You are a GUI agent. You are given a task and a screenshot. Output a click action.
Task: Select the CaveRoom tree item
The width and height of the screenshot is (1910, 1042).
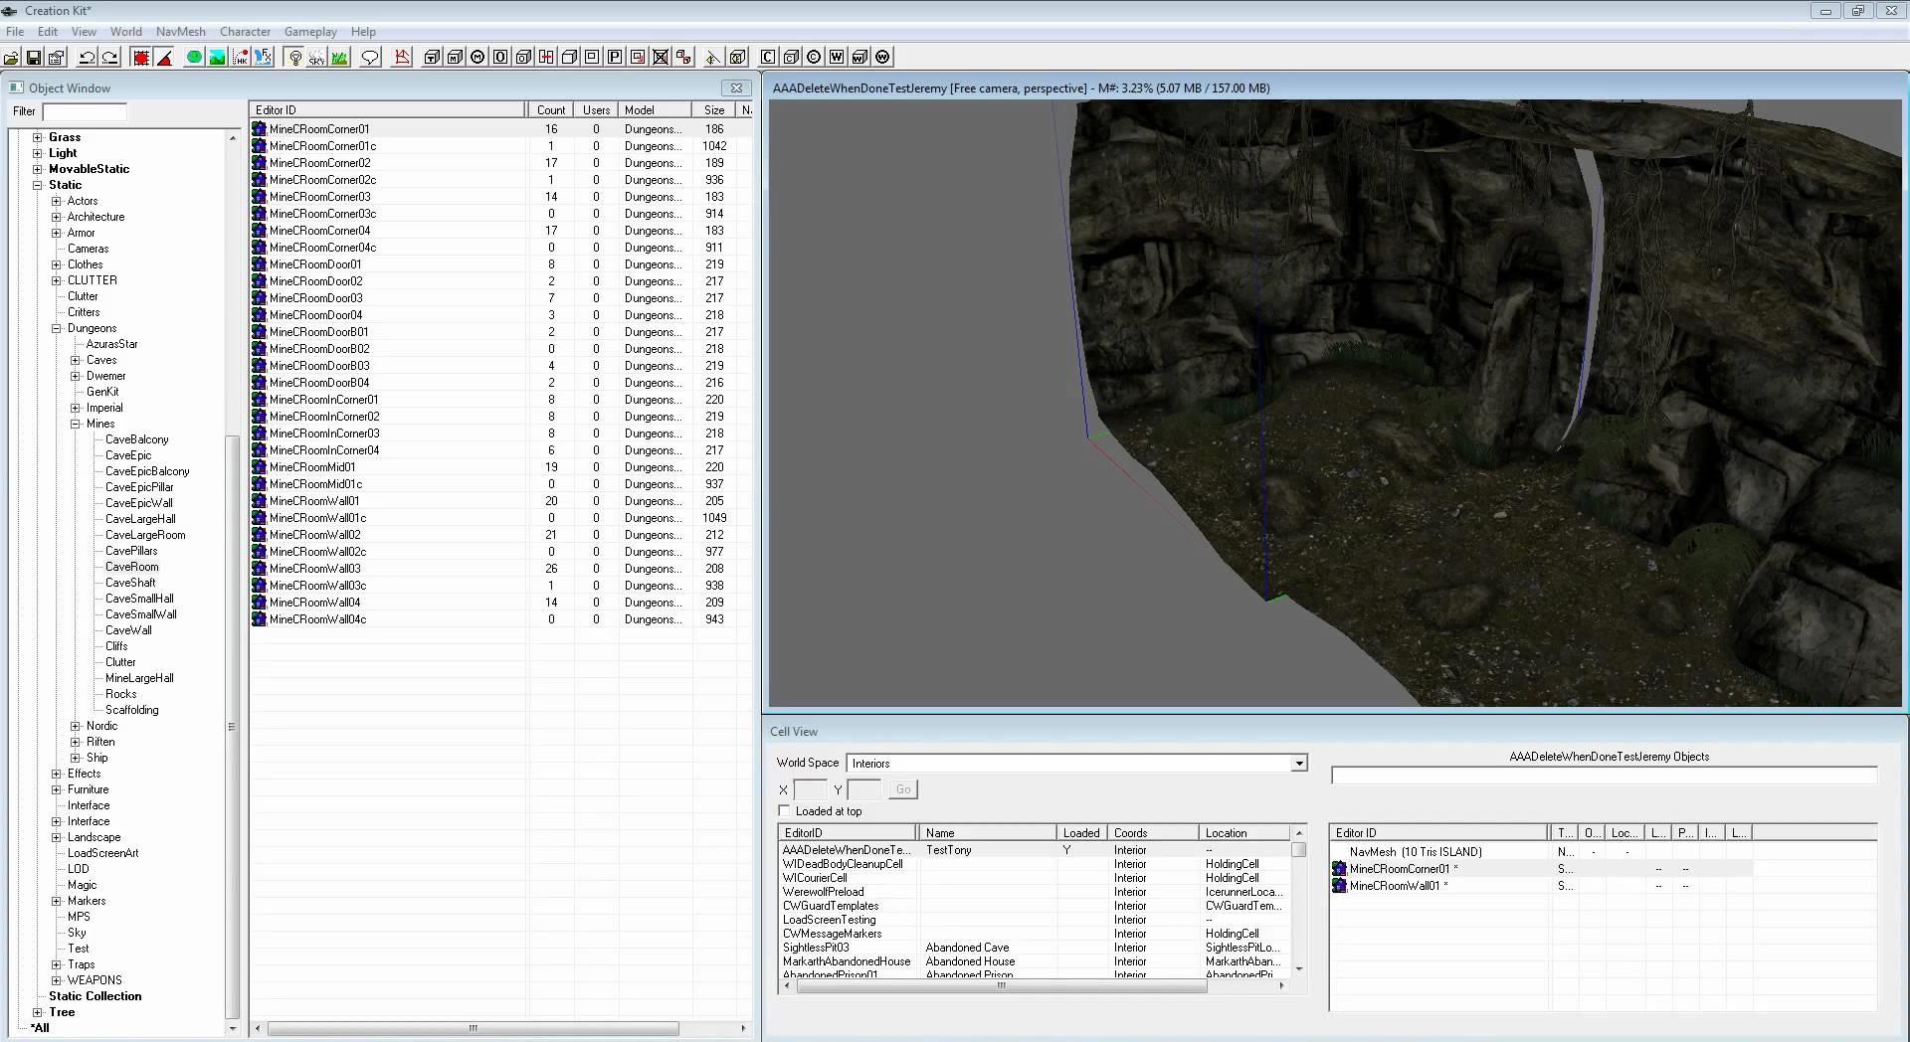[131, 567]
